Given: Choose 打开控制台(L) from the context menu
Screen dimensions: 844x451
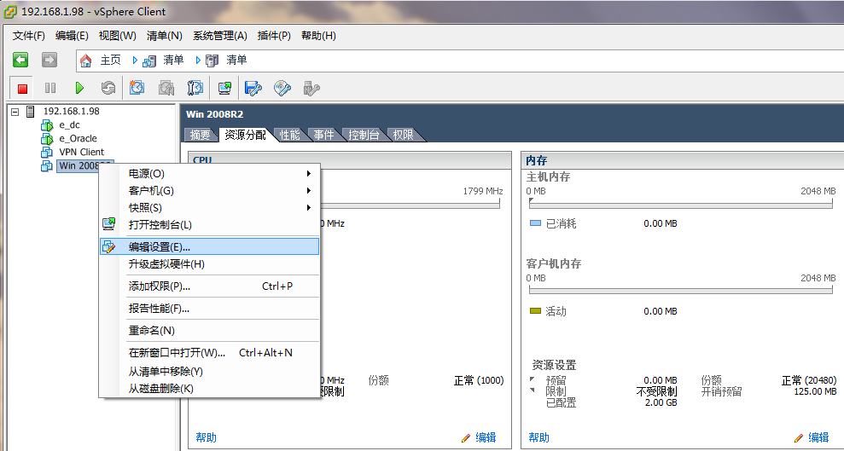Looking at the screenshot, I should point(210,225).
